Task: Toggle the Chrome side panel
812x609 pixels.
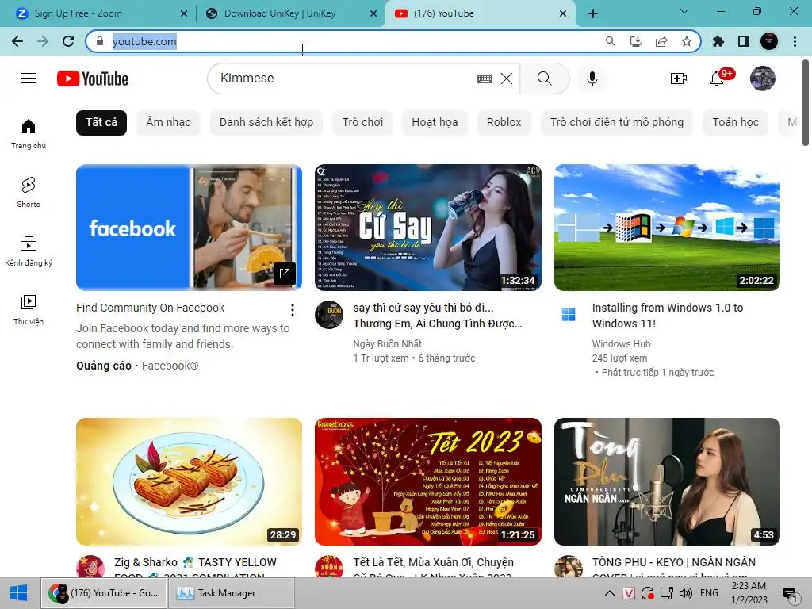Action: pyautogui.click(x=744, y=41)
